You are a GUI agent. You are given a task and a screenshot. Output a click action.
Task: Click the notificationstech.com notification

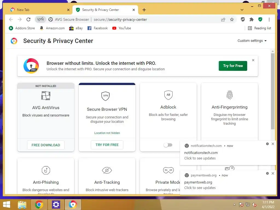pos(228,153)
